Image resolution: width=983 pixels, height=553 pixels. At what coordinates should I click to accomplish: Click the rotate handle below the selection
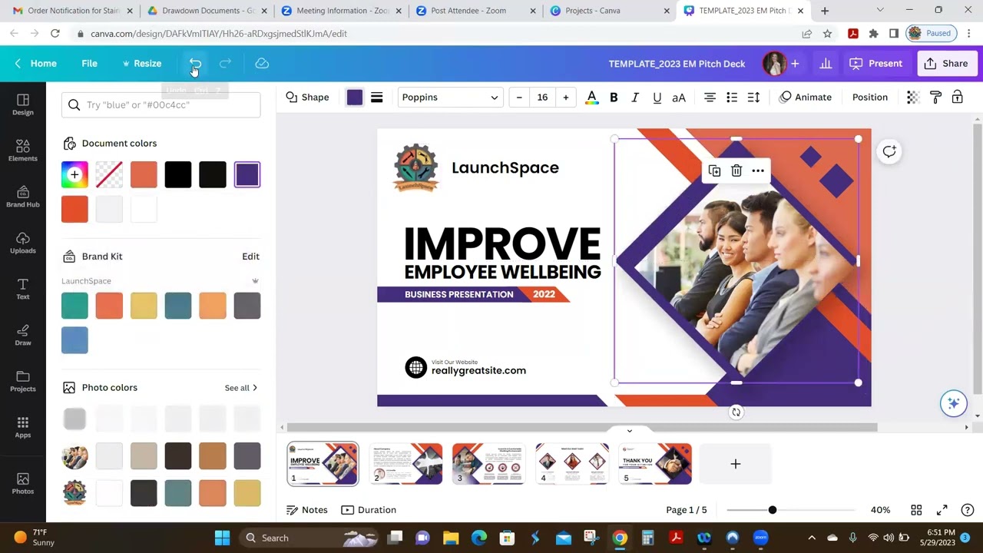click(x=736, y=412)
